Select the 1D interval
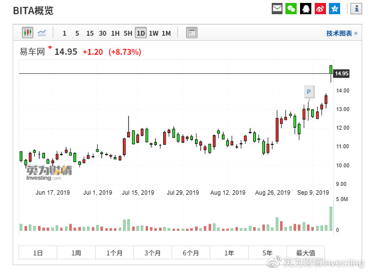368x272 pixels. [x=141, y=33]
